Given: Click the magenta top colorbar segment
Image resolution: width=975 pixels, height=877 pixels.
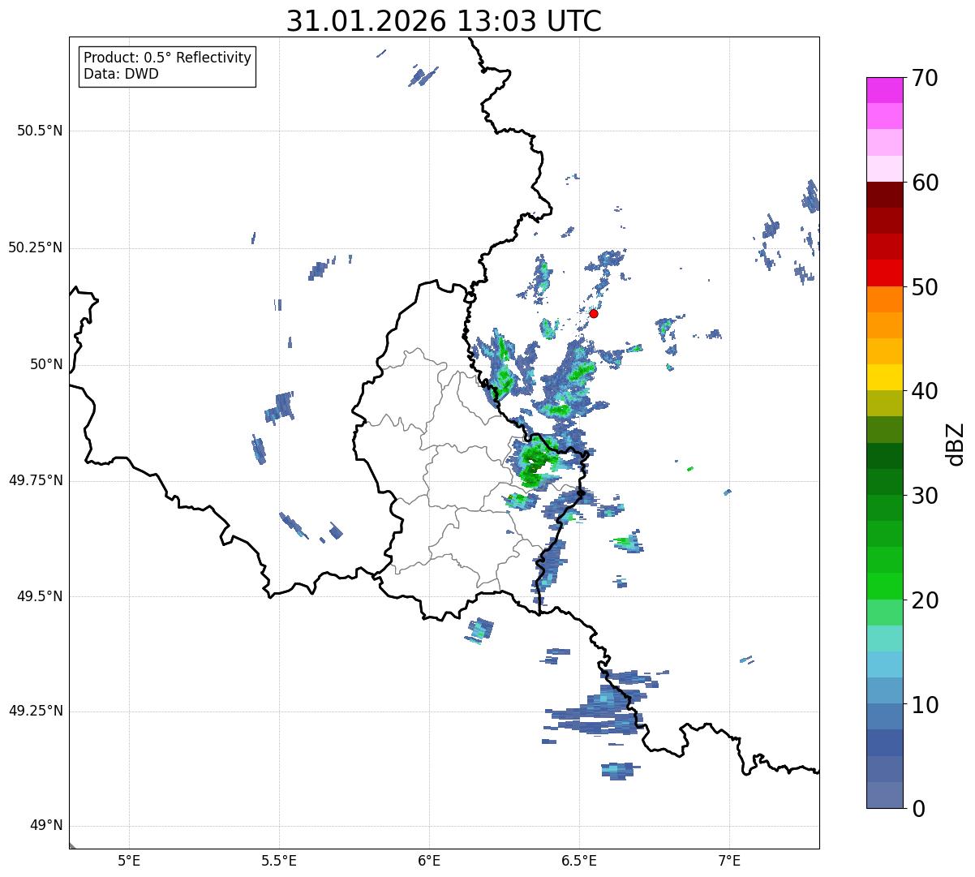Looking at the screenshot, I should click(x=885, y=90).
